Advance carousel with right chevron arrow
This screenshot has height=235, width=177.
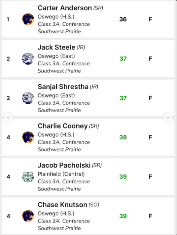[x=168, y=117]
